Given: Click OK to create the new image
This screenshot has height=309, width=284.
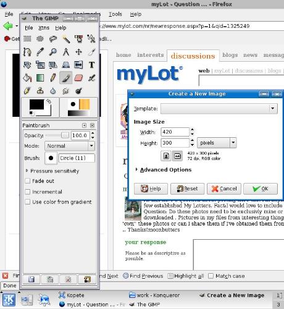Looking at the screenshot, I should click(x=261, y=188).
